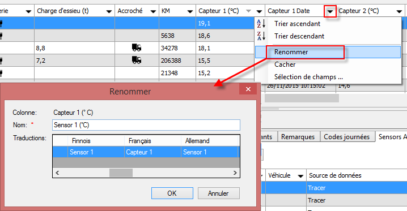This screenshot has width=407, height=211.
Task: Select Renommer in the context menu
Action: [328, 52]
